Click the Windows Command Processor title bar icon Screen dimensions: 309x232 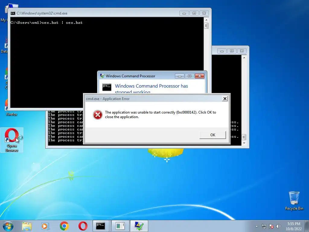click(102, 76)
